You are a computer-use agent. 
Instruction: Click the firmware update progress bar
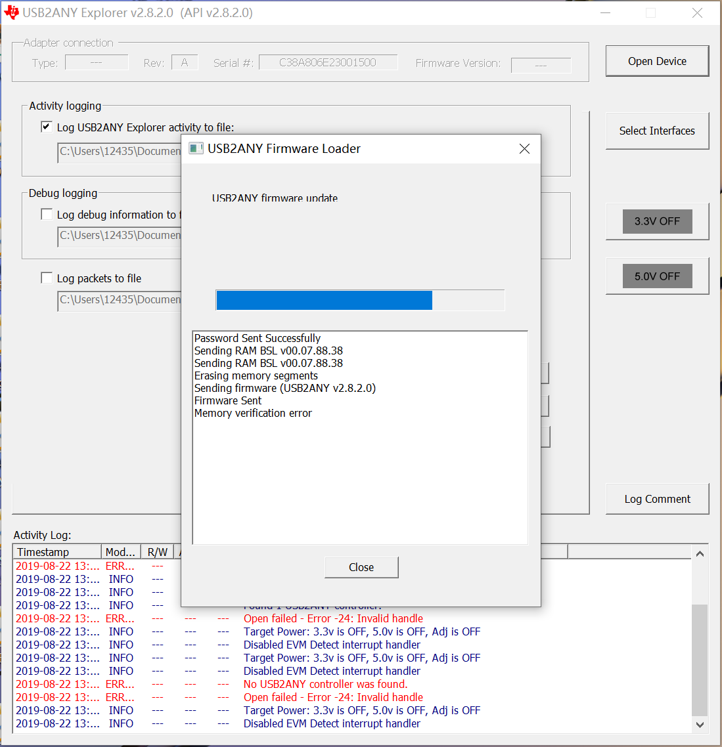click(360, 300)
